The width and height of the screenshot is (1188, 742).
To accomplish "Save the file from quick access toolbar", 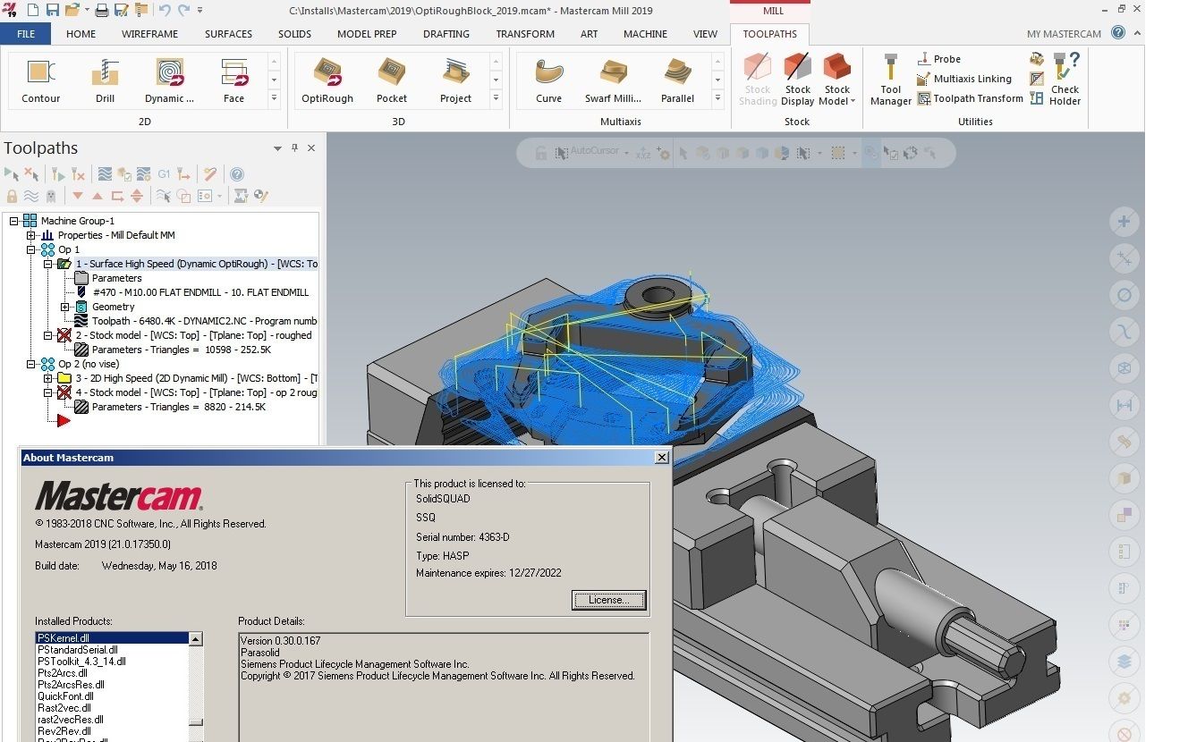I will point(52,11).
